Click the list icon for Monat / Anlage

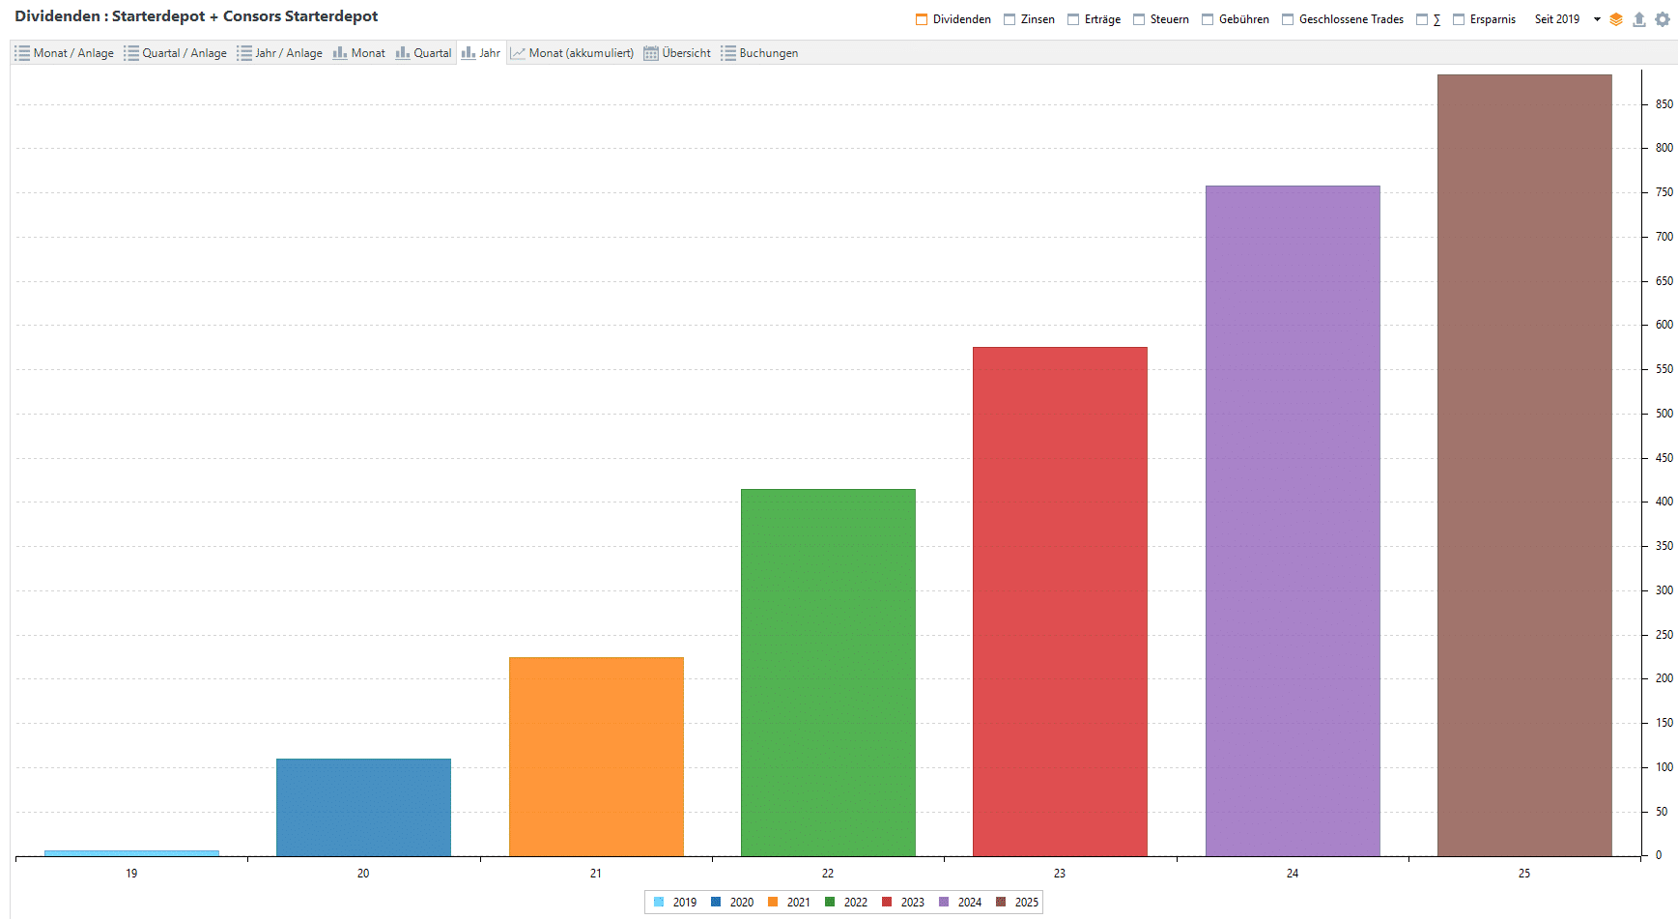22,53
